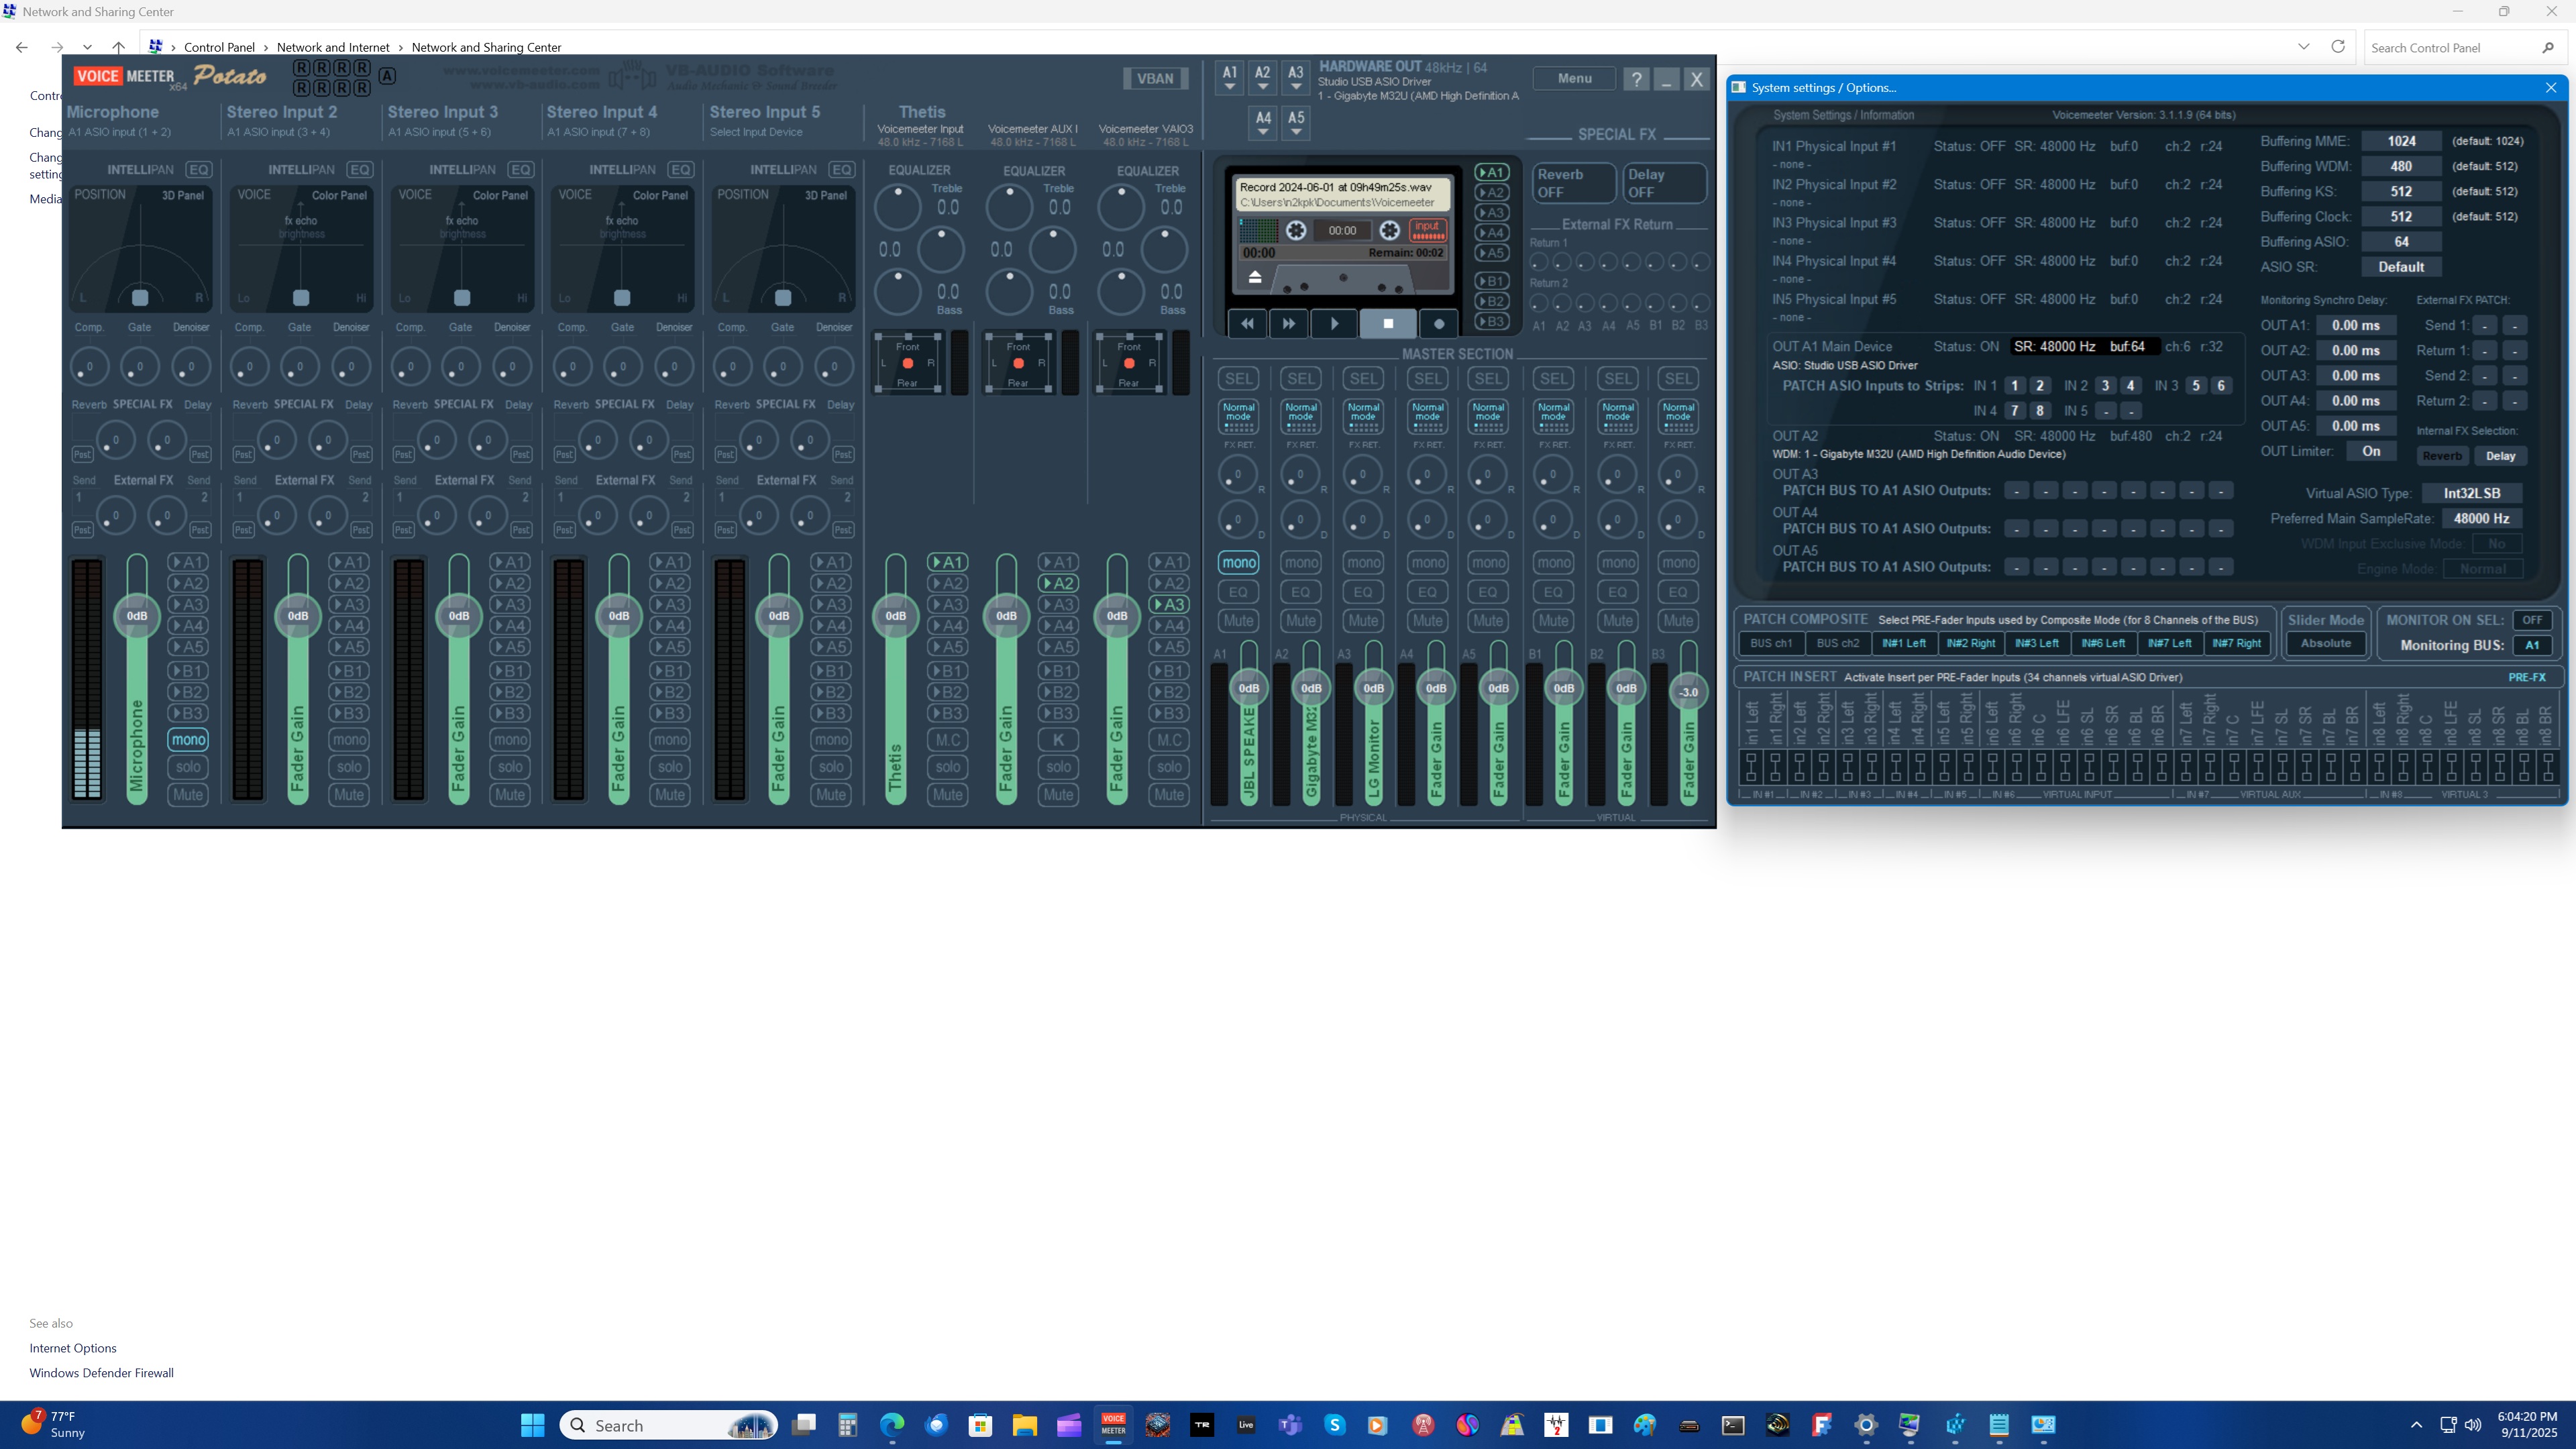
Task: Click master B3 fader at -3.0
Action: (1688, 692)
